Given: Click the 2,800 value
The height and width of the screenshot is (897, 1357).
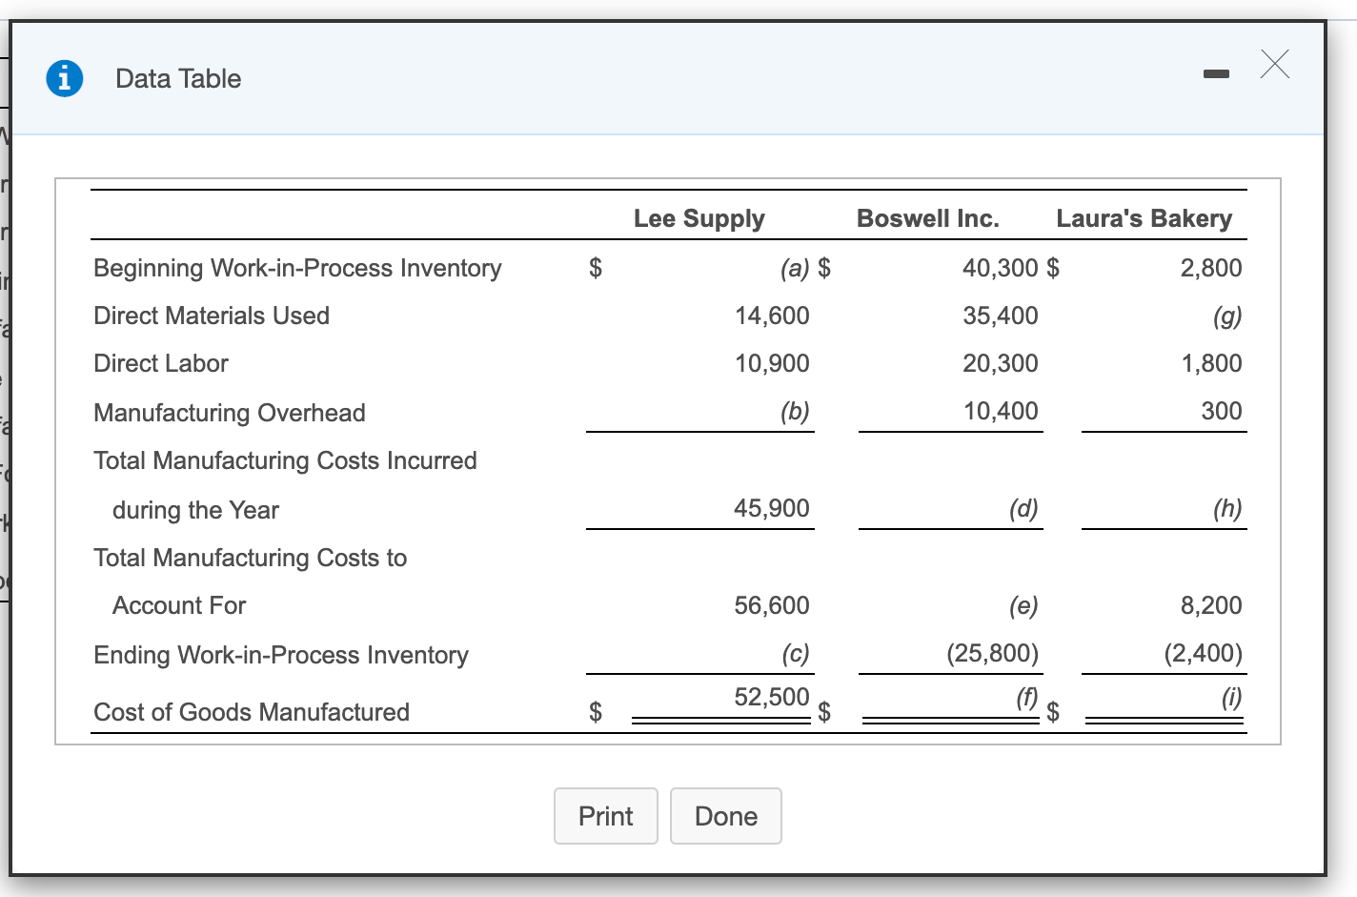Looking at the screenshot, I should (1211, 268).
